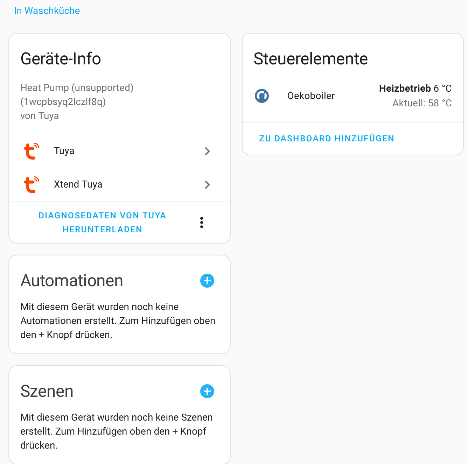Click the Heizbetrieb 6 °C state value
468x464 pixels.
(x=415, y=88)
